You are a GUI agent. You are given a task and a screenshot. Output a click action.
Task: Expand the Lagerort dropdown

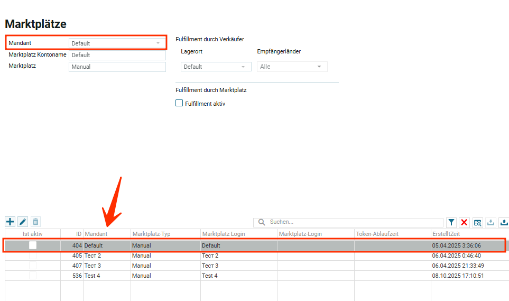216,67
